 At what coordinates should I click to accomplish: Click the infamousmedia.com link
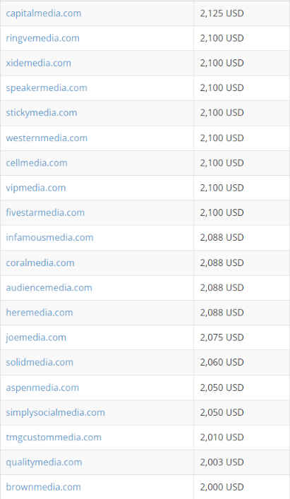(x=49, y=238)
